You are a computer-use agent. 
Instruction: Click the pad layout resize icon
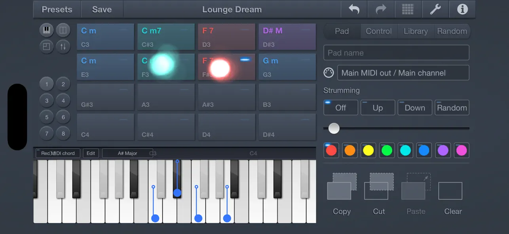[46, 46]
